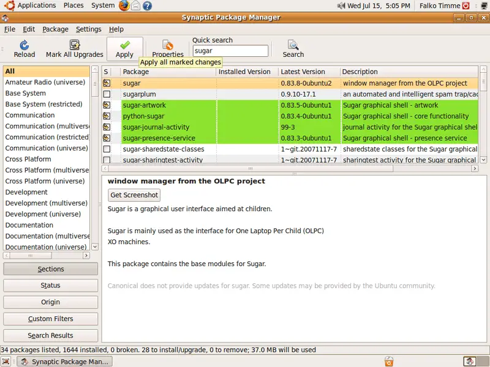Click the show desktop icon in taskbar
This screenshot has height=367, width=490.
[x=6, y=361]
